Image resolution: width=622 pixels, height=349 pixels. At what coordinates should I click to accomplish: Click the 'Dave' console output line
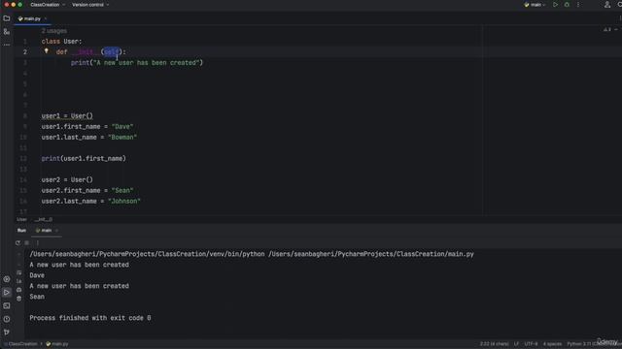tap(37, 275)
